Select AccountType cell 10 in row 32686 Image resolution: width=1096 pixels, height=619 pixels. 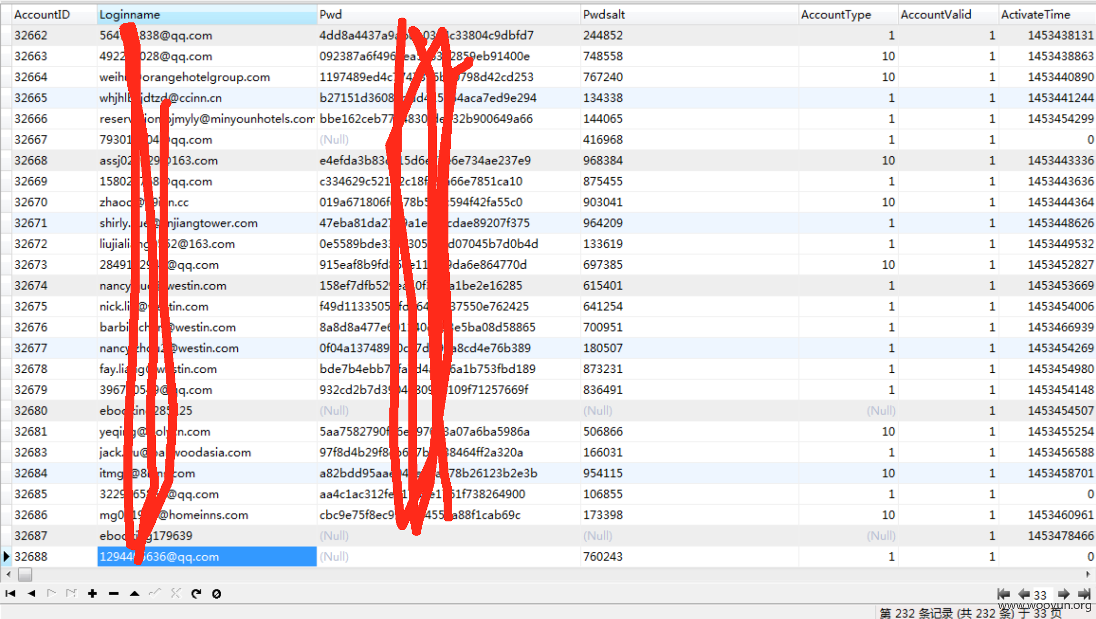coord(848,515)
